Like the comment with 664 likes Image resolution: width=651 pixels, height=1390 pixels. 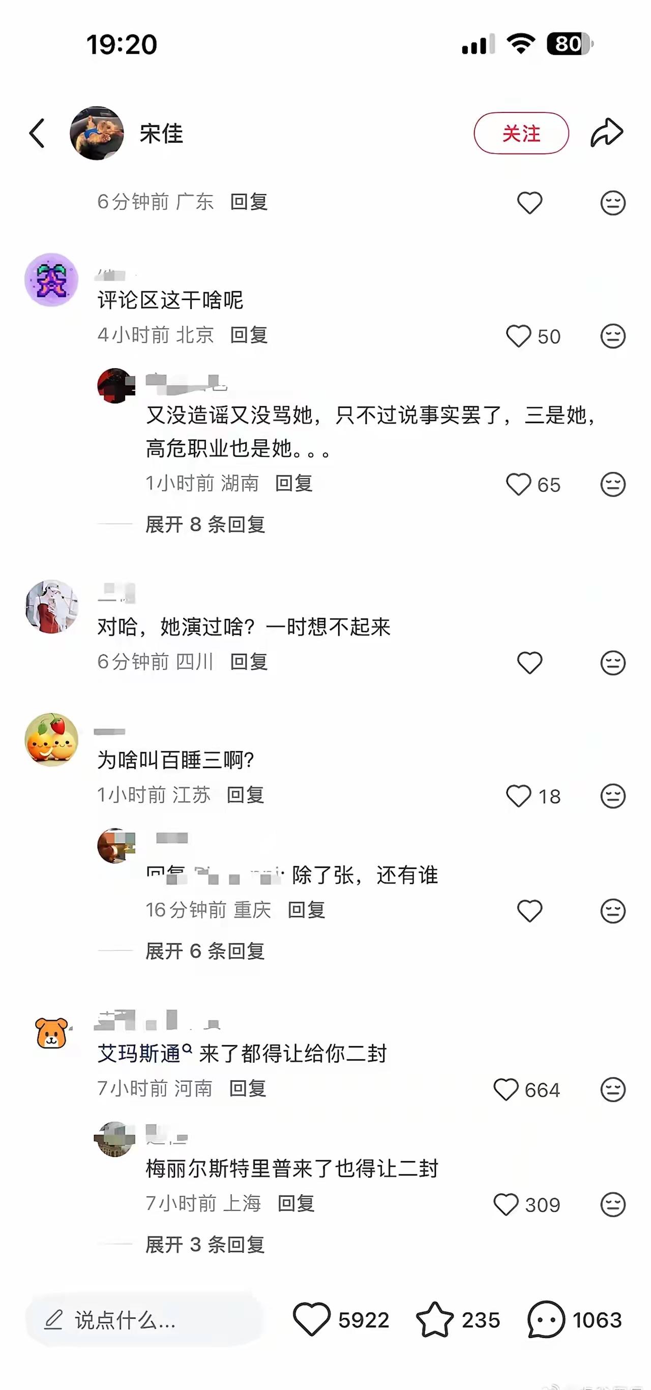click(x=506, y=1090)
